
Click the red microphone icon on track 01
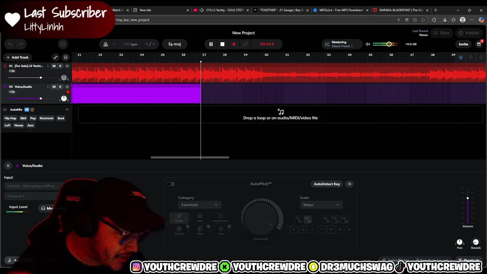[x=5, y=66]
